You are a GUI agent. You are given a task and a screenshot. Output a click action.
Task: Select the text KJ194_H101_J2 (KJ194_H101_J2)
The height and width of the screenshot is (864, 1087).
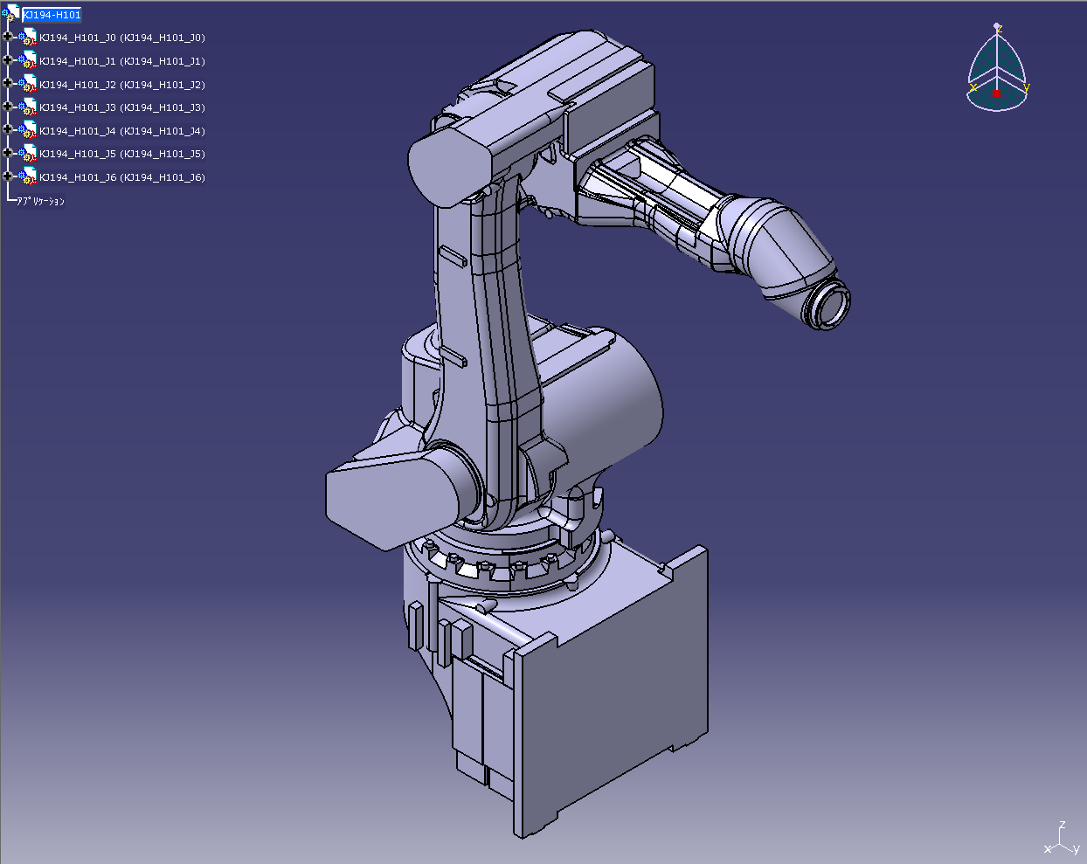point(122,85)
